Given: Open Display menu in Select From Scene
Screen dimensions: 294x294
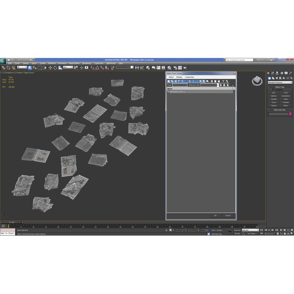Looking at the screenshot, I should pyautogui.click(x=179, y=77).
